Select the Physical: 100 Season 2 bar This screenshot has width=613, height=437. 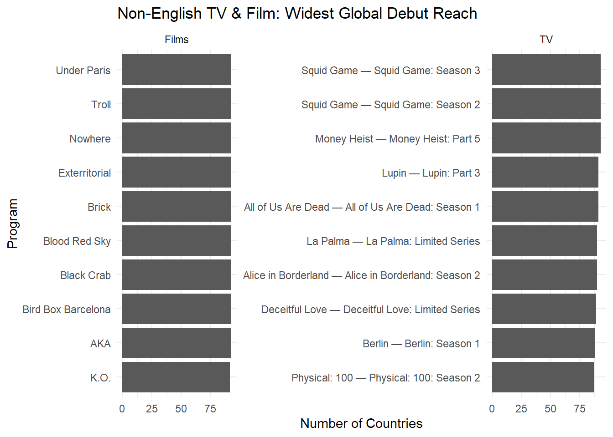coord(543,377)
